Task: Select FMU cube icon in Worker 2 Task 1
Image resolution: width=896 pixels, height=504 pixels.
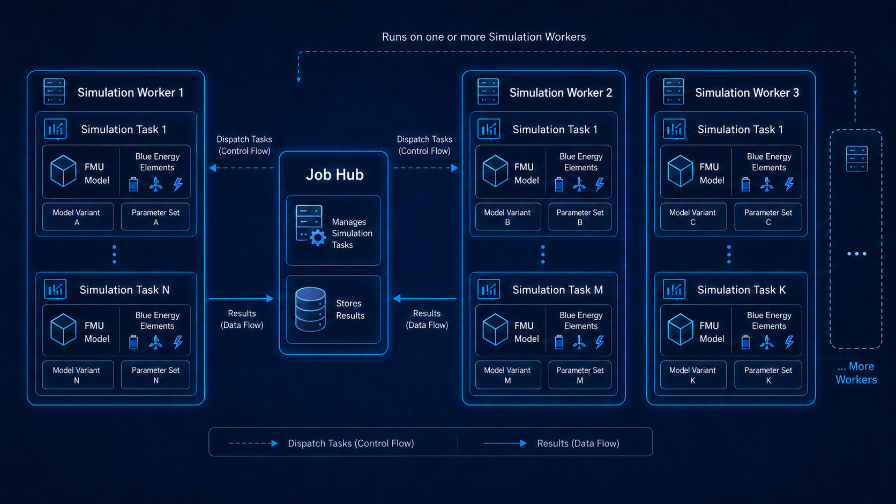Action: 495,171
